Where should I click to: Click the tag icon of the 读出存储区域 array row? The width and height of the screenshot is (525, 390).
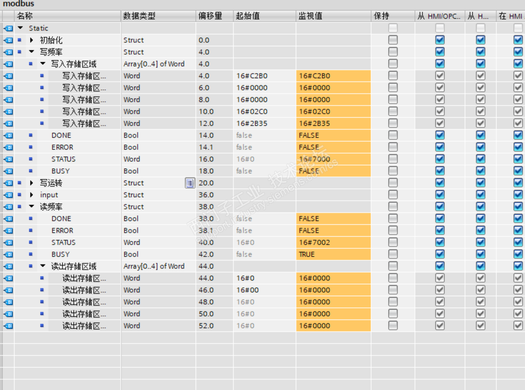[8, 266]
